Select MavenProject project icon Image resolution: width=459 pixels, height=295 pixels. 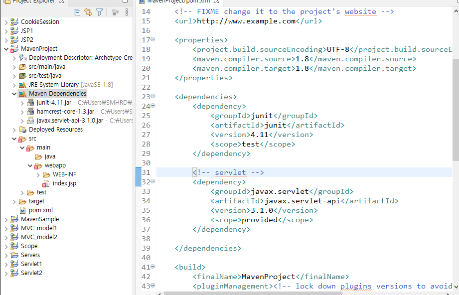point(14,49)
